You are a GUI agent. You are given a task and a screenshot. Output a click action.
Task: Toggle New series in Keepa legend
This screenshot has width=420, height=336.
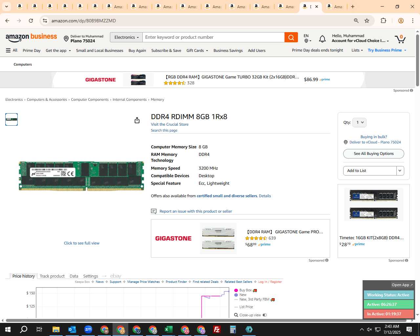pos(240,295)
